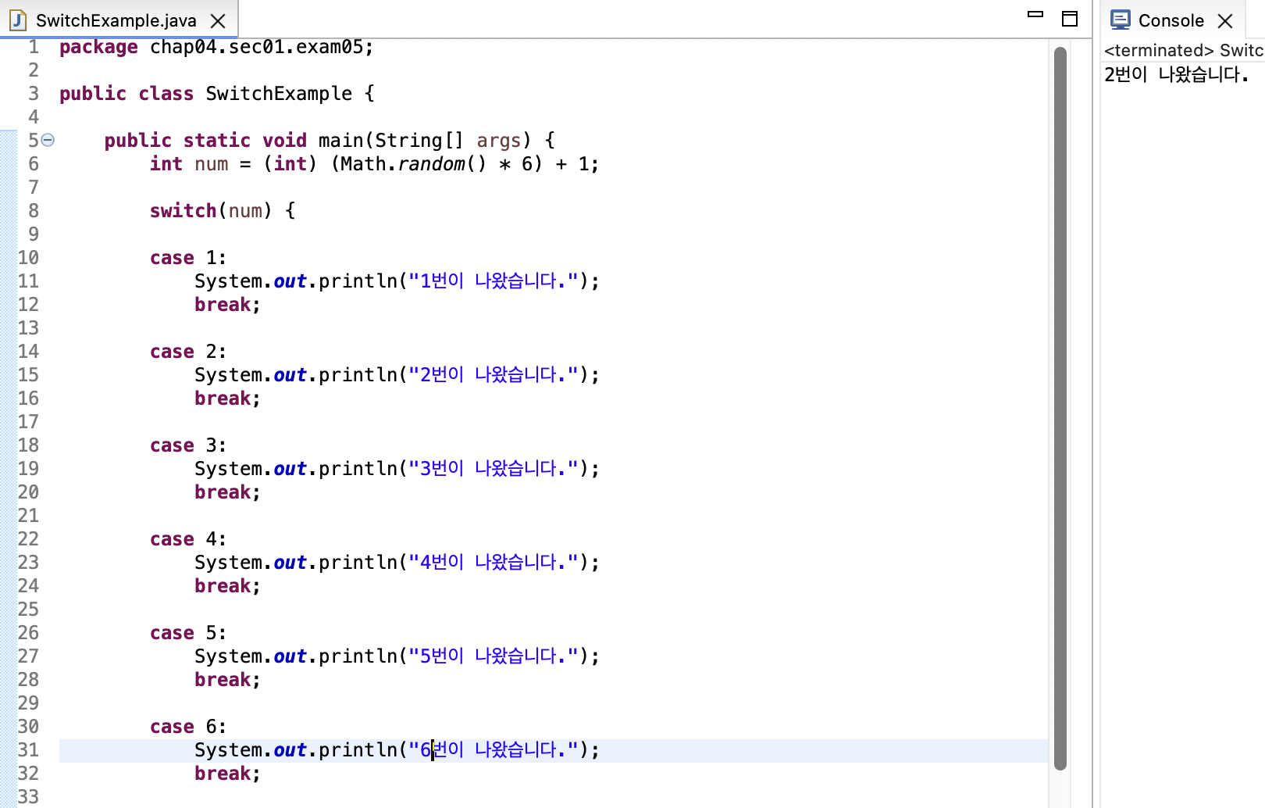Maximize the editor area
Viewport: 1265px width, 808px height.
click(x=1070, y=19)
